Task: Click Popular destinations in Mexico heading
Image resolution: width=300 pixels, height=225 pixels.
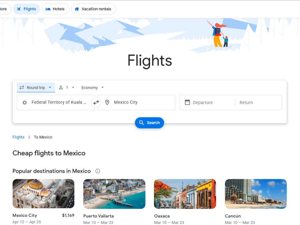Action: point(52,171)
